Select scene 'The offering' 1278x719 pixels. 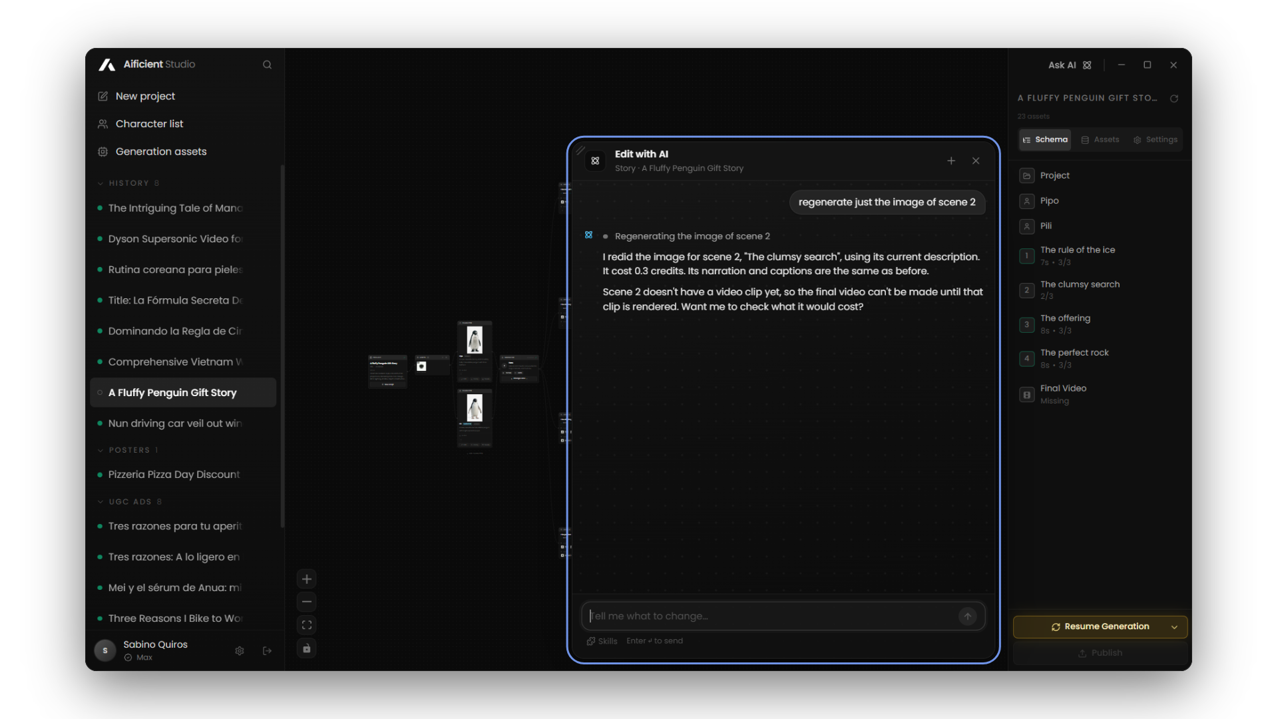pyautogui.click(x=1100, y=324)
